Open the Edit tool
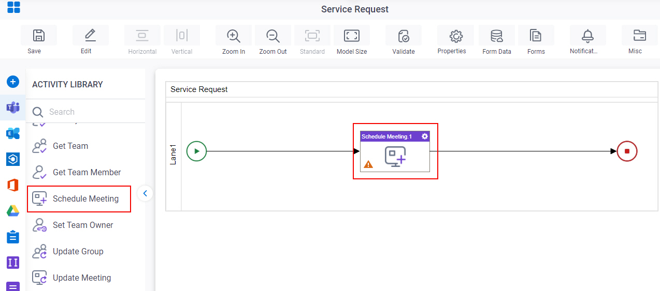This screenshot has height=291, width=660. click(x=91, y=36)
